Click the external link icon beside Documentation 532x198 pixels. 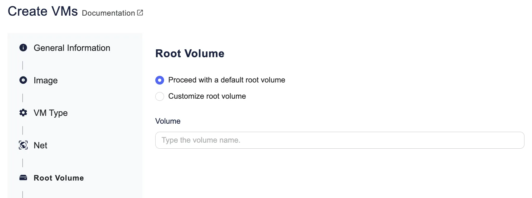[x=139, y=12]
